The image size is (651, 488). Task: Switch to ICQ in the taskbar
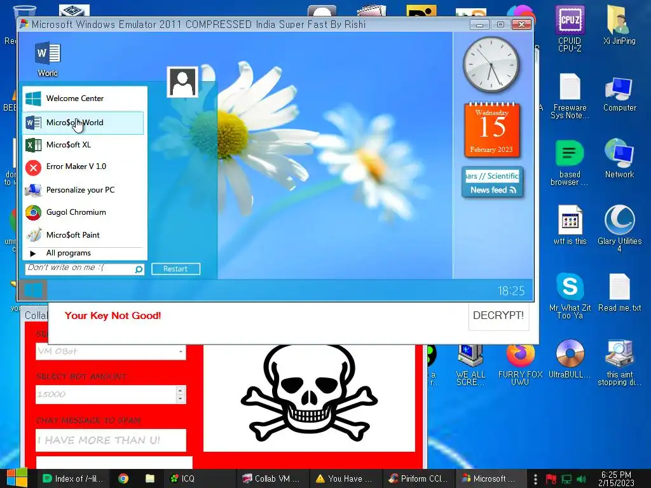199,478
